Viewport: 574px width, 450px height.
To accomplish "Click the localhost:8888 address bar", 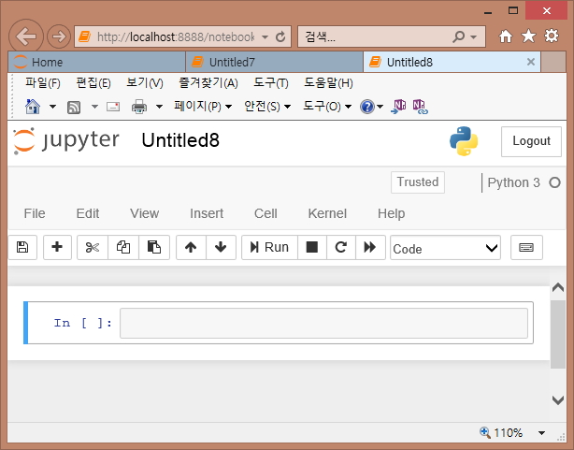I will pyautogui.click(x=176, y=36).
